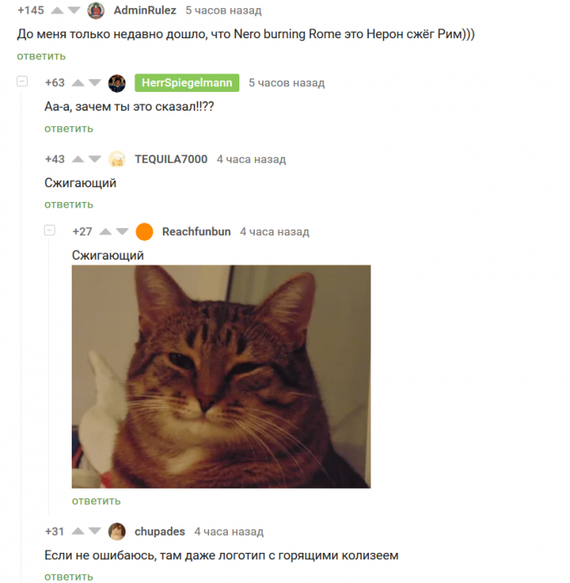Reply to chupades' logo comment
The image size is (570, 583).
click(x=68, y=576)
